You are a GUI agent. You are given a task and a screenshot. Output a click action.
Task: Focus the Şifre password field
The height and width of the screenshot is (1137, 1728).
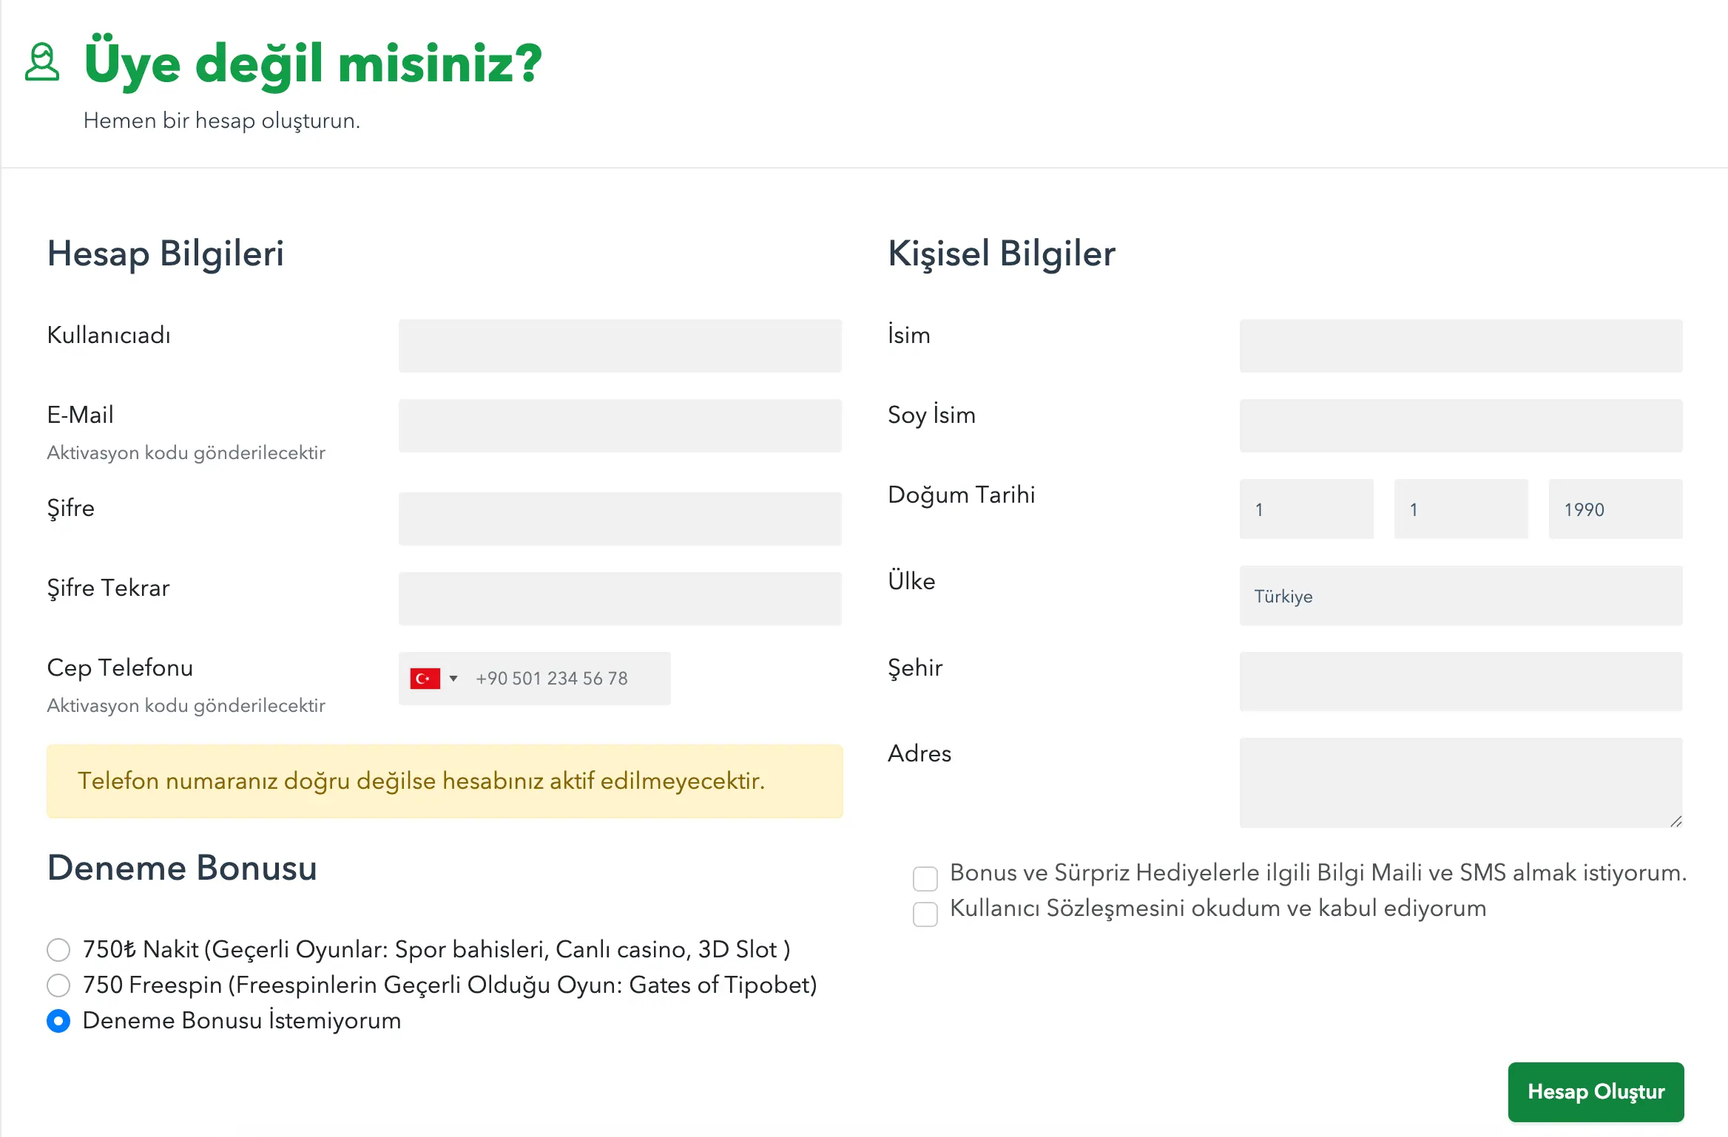coord(620,519)
